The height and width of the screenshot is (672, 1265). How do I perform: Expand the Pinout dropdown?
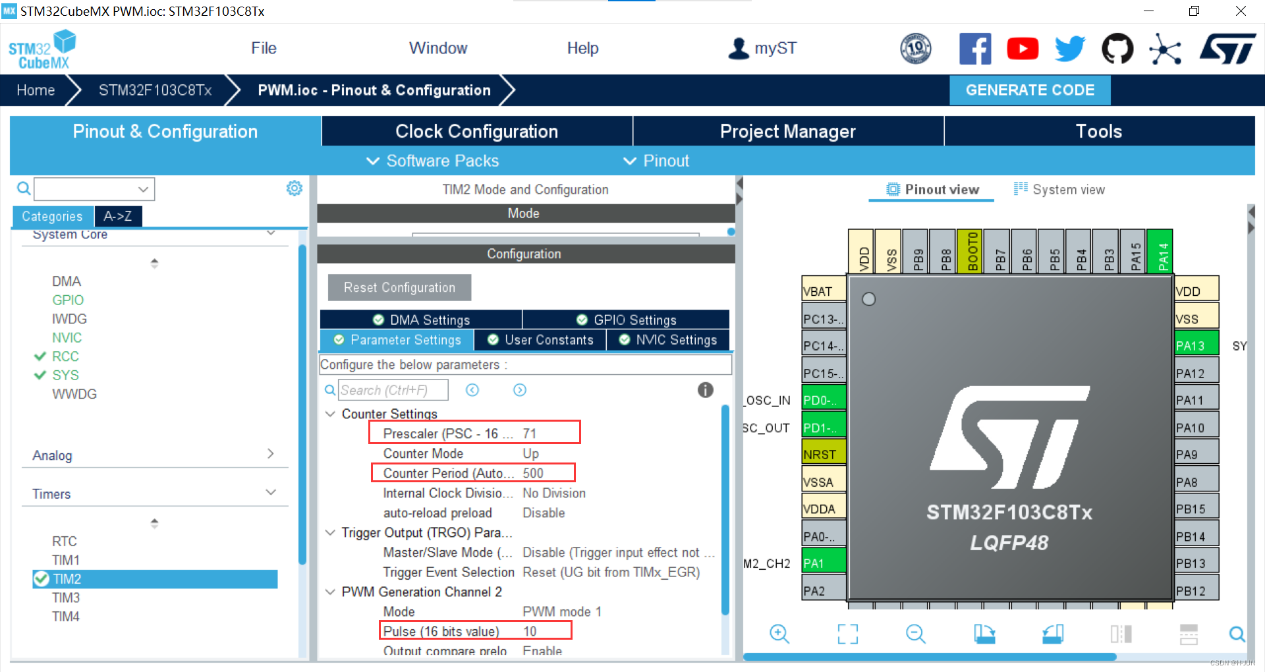(656, 161)
